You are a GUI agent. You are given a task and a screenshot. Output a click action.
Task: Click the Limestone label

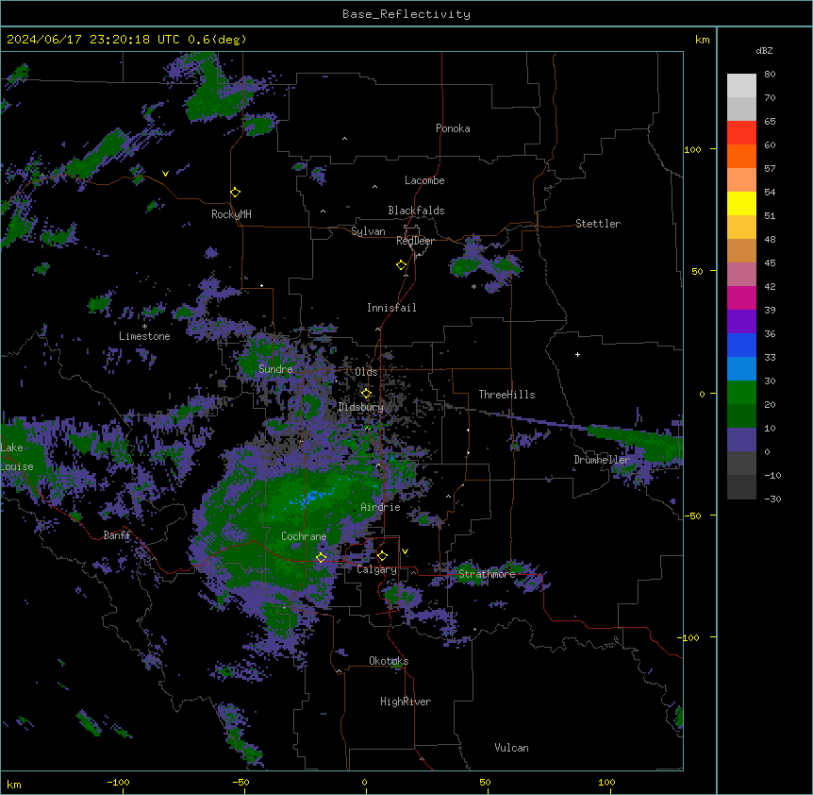(144, 336)
